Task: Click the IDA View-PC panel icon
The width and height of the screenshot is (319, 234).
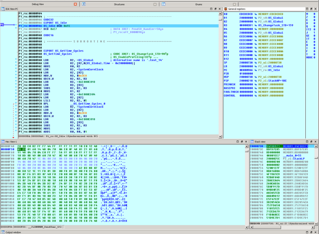Action: pos(3,9)
